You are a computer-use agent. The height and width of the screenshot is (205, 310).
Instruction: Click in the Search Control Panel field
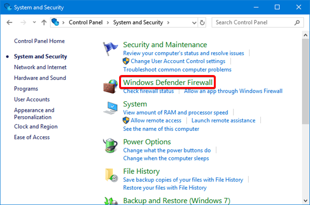pyautogui.click(x=257, y=22)
